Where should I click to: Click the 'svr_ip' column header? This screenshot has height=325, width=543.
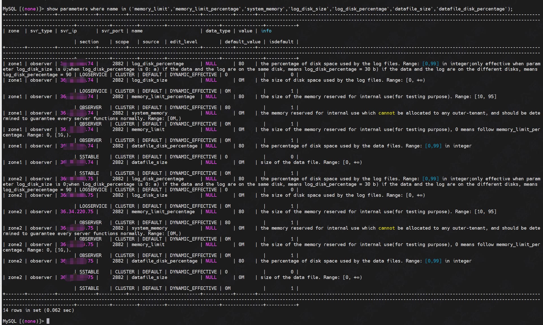point(68,31)
